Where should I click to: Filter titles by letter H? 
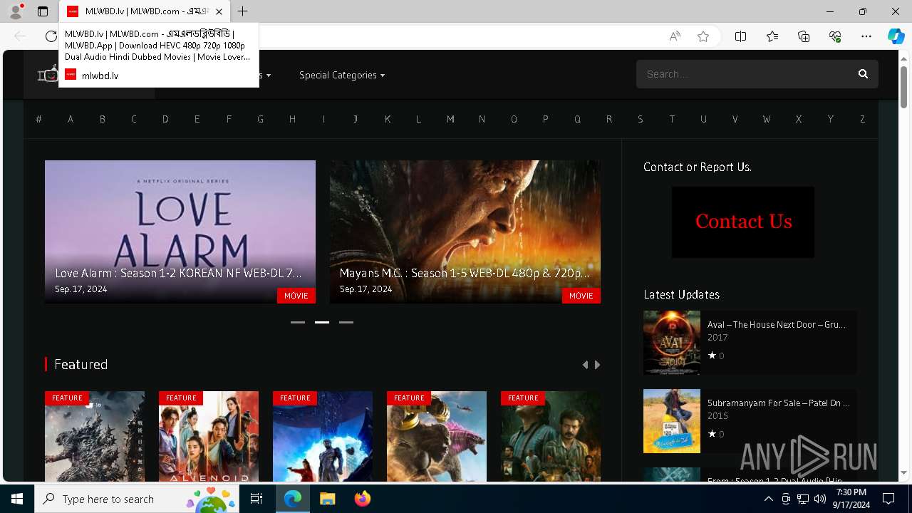point(292,119)
